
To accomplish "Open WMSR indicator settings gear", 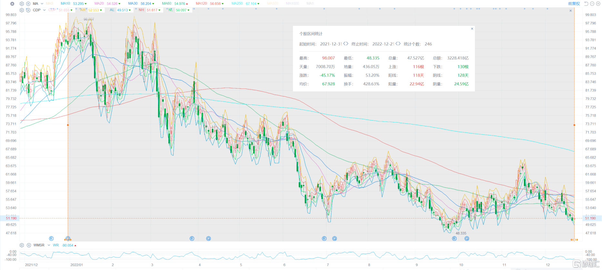I will click(22, 245).
